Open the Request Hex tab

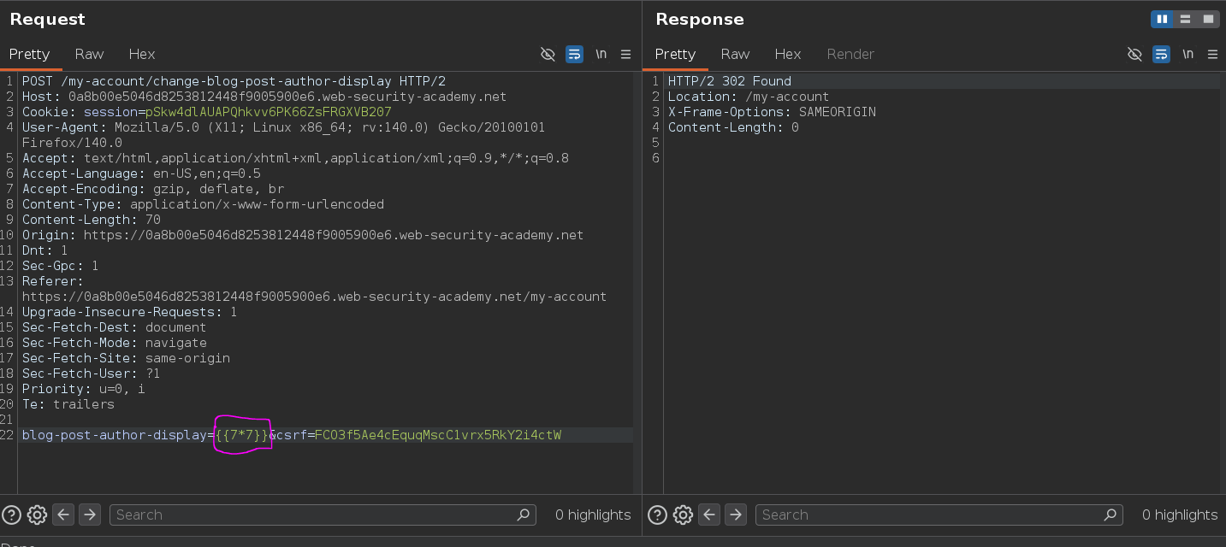click(x=142, y=54)
